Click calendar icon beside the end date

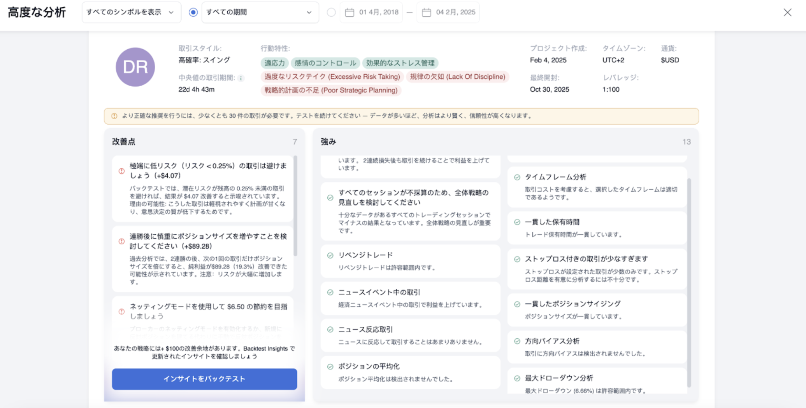click(427, 12)
